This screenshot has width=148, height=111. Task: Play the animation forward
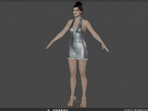click(x=62, y=110)
